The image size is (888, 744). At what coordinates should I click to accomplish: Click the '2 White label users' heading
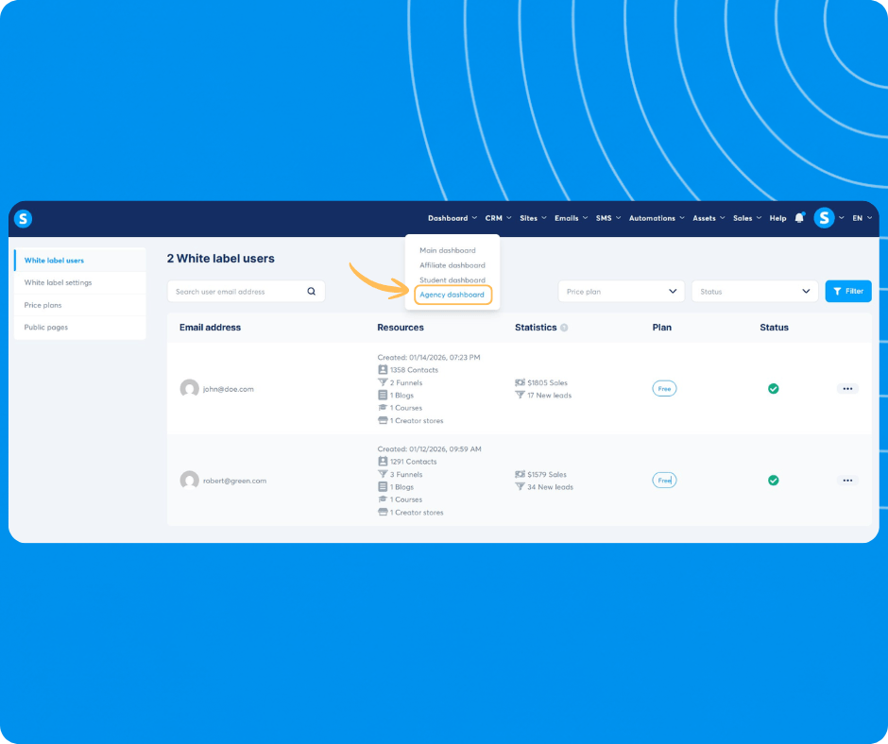pos(220,258)
